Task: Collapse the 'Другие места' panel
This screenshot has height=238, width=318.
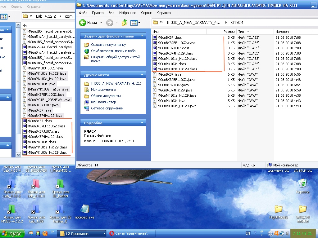Action: pos(142,75)
